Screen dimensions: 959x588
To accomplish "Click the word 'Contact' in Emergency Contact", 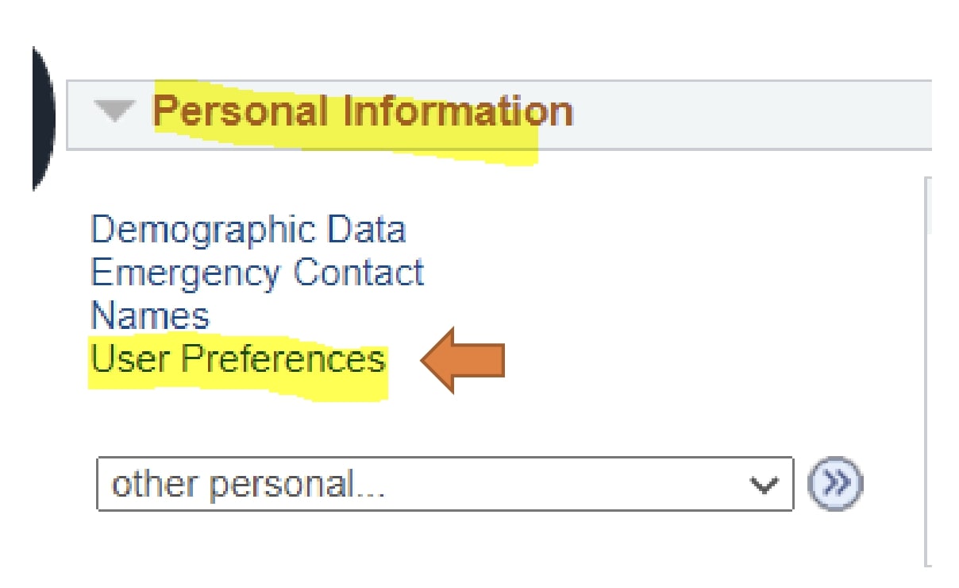I will point(358,273).
